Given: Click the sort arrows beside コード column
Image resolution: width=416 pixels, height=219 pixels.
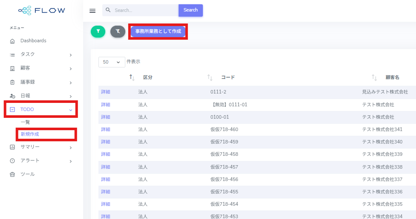Looking at the screenshot, I should [x=210, y=77].
